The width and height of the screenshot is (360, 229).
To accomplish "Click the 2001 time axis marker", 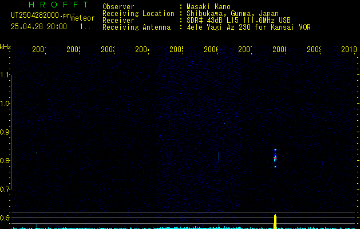I will [39, 49].
